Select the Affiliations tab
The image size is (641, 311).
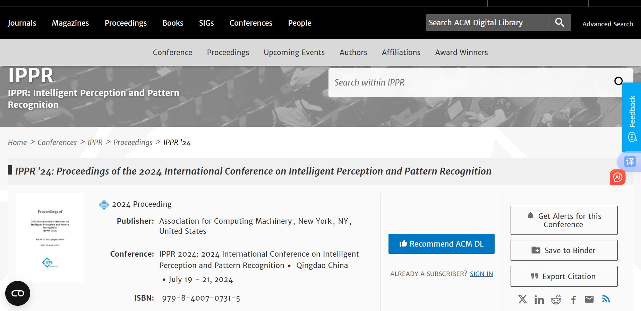(401, 52)
